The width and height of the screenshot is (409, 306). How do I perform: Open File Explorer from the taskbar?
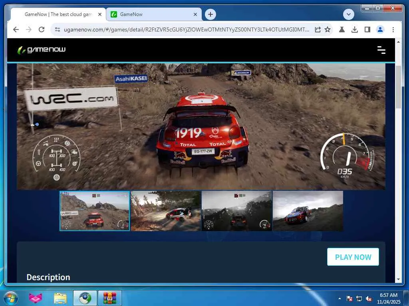(x=60, y=298)
